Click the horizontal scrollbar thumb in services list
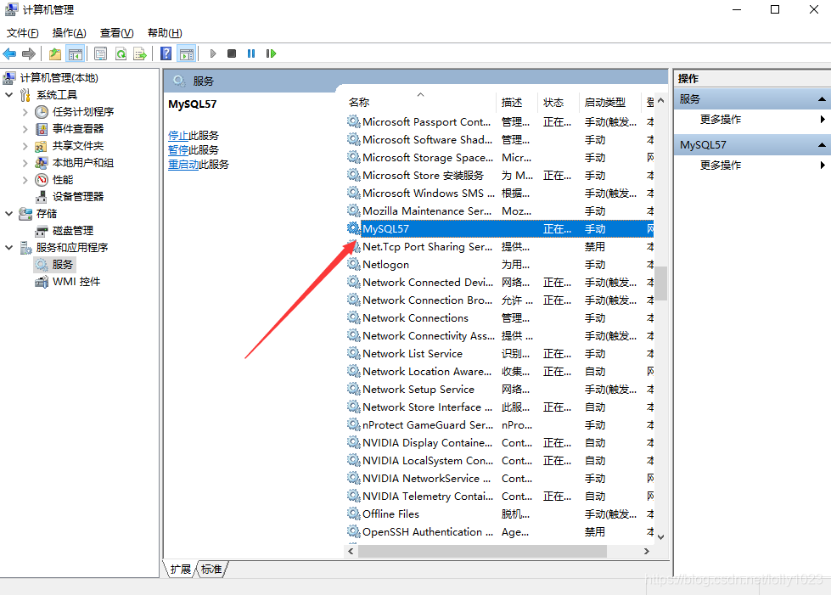Image resolution: width=831 pixels, height=595 pixels. (x=482, y=551)
